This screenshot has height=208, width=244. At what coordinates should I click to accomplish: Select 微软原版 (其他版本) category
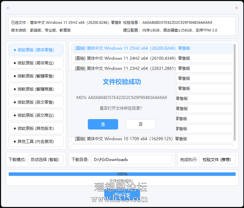pos(36,128)
